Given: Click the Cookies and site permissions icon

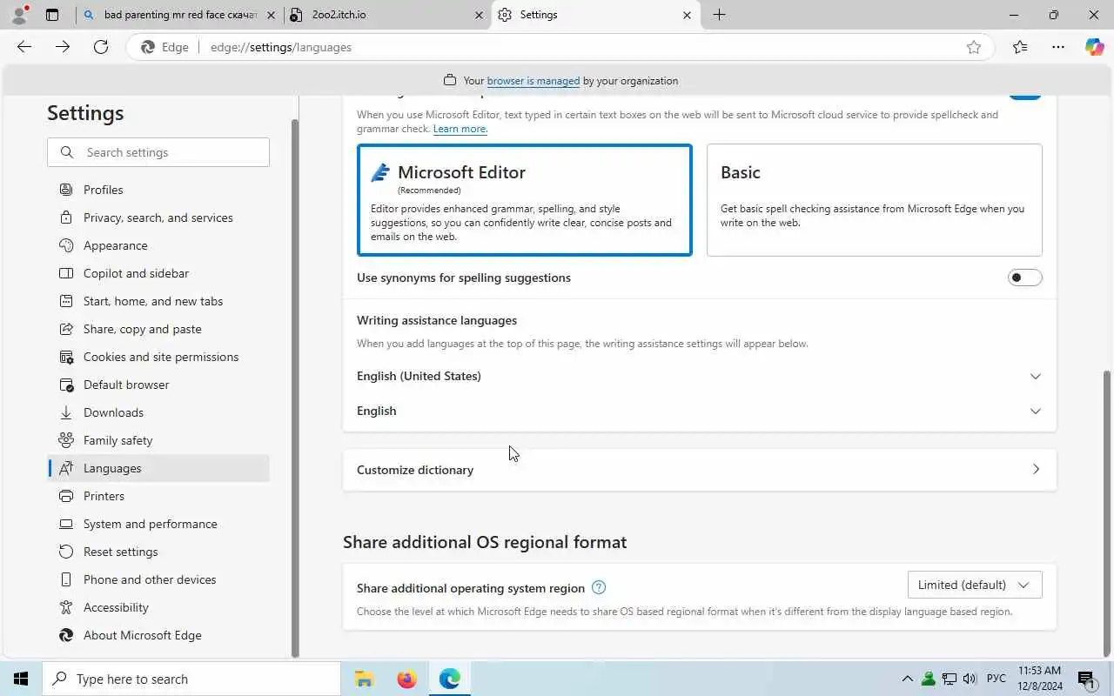Looking at the screenshot, I should pos(66,357).
